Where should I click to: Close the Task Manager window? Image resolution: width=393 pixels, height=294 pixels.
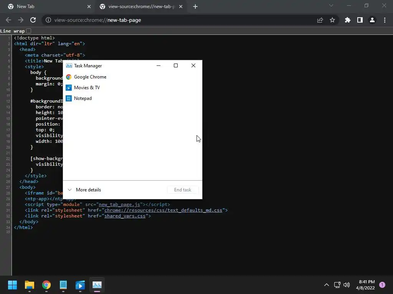(193, 65)
